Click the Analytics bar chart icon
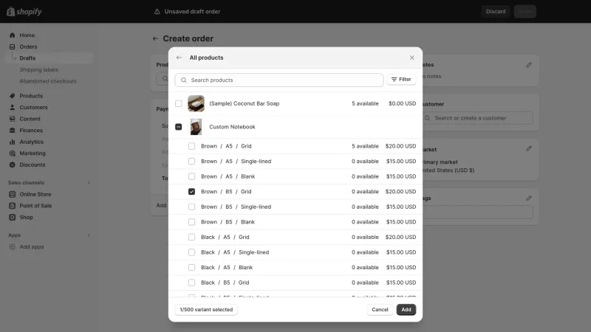Viewport: 591px width, 332px height. pos(12,142)
